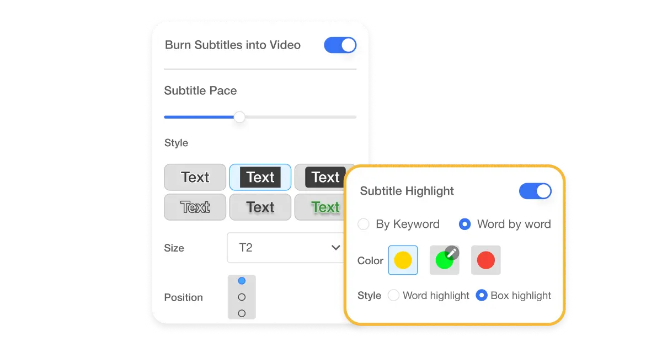662x342 pixels.
Task: Select the outlined Text style option
Action: pyautogui.click(x=195, y=207)
